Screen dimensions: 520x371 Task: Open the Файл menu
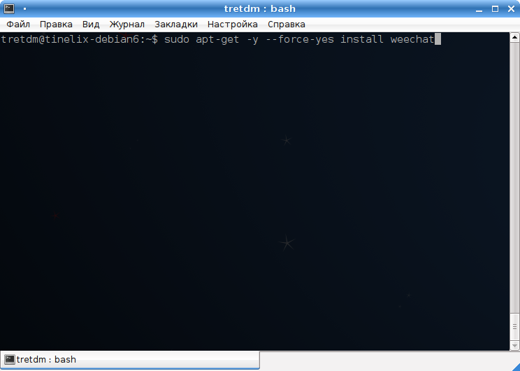(18, 24)
